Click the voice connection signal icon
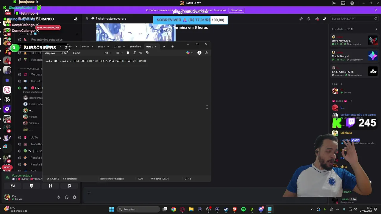 pyautogui.click(x=7, y=177)
